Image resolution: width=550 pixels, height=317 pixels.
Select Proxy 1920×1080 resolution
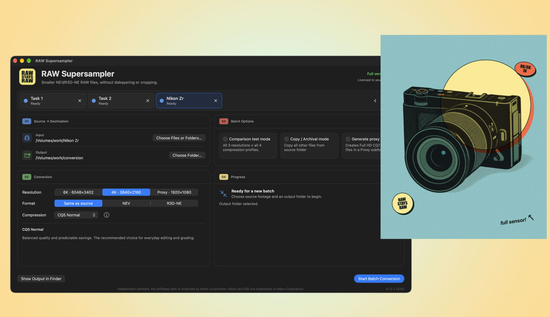point(174,192)
